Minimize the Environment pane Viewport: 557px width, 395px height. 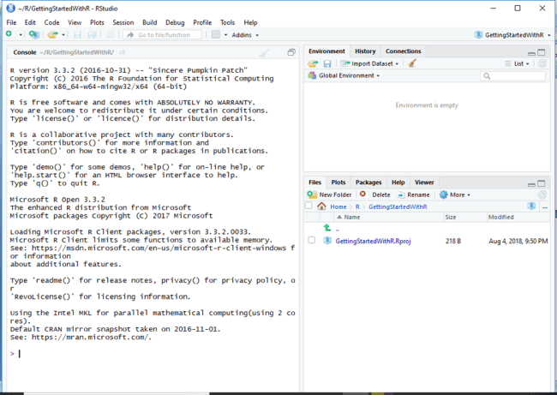[x=531, y=53]
